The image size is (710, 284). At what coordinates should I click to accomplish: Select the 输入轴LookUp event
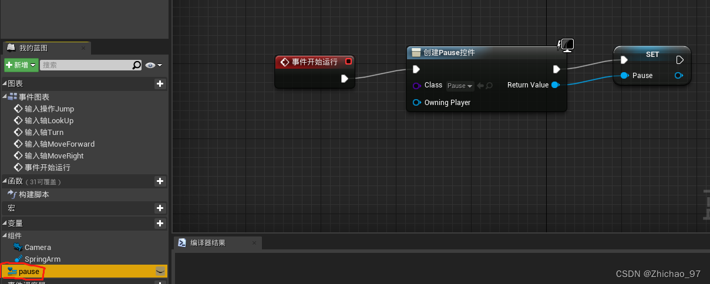point(49,120)
